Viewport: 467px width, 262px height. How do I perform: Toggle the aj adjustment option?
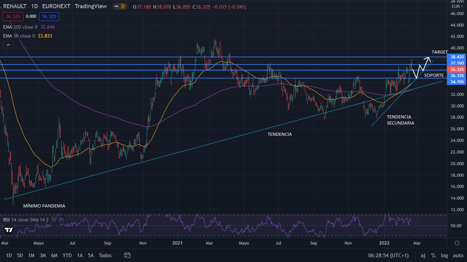(423, 256)
